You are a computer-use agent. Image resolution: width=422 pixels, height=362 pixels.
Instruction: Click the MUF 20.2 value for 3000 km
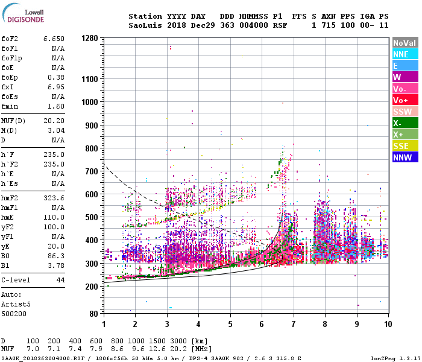coord(178,349)
